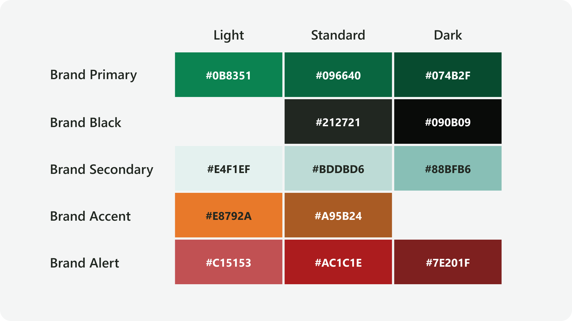Image resolution: width=572 pixels, height=321 pixels.
Task: Pick the #074B2F dark primary swatch
Action: (x=448, y=75)
